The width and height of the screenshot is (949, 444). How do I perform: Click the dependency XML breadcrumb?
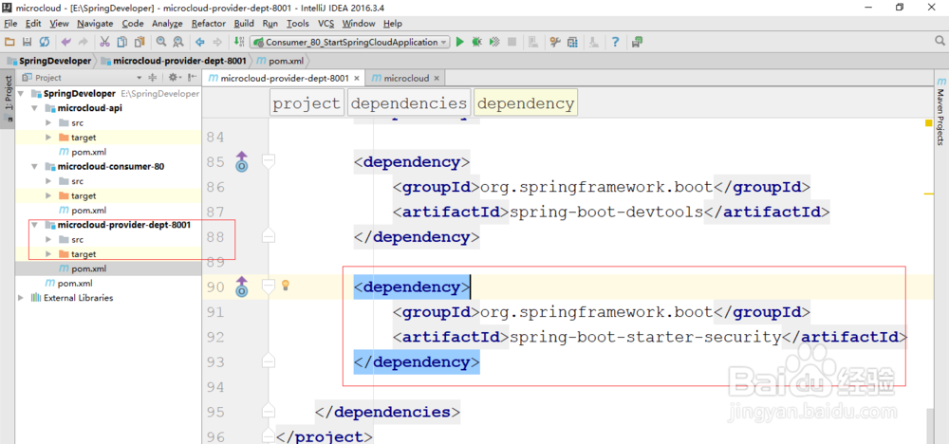pyautogui.click(x=526, y=103)
